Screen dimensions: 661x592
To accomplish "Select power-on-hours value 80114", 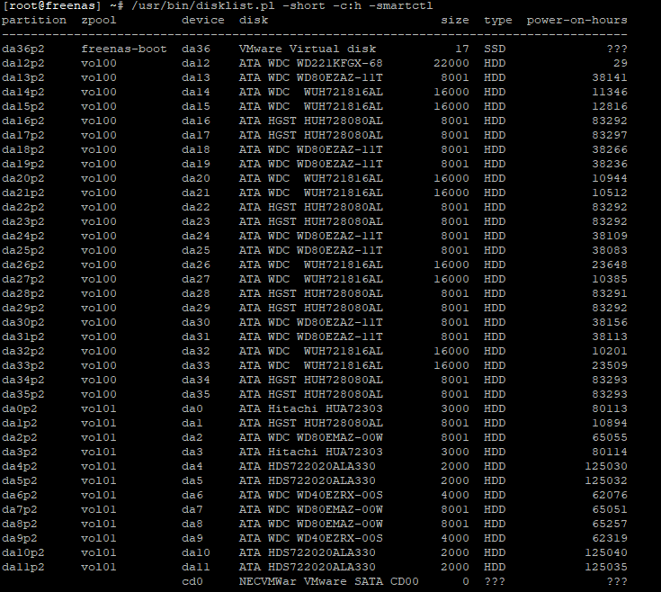I will tap(610, 452).
